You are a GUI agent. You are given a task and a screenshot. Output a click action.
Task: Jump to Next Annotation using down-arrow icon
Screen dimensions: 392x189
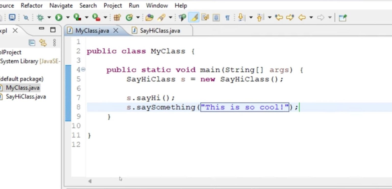point(240,17)
